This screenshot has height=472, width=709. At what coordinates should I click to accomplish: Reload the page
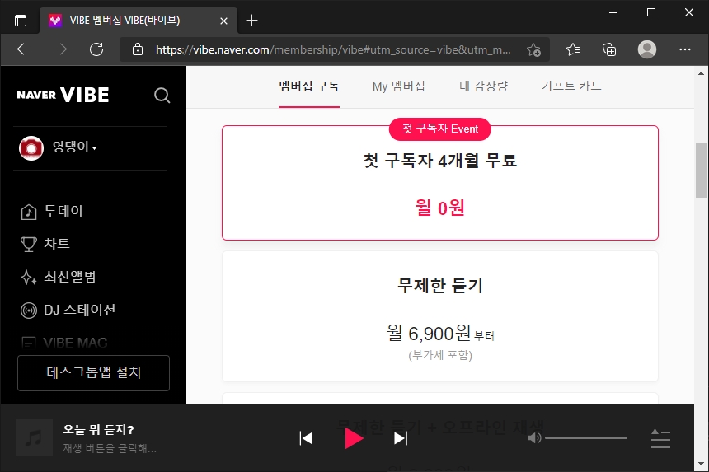[96, 49]
